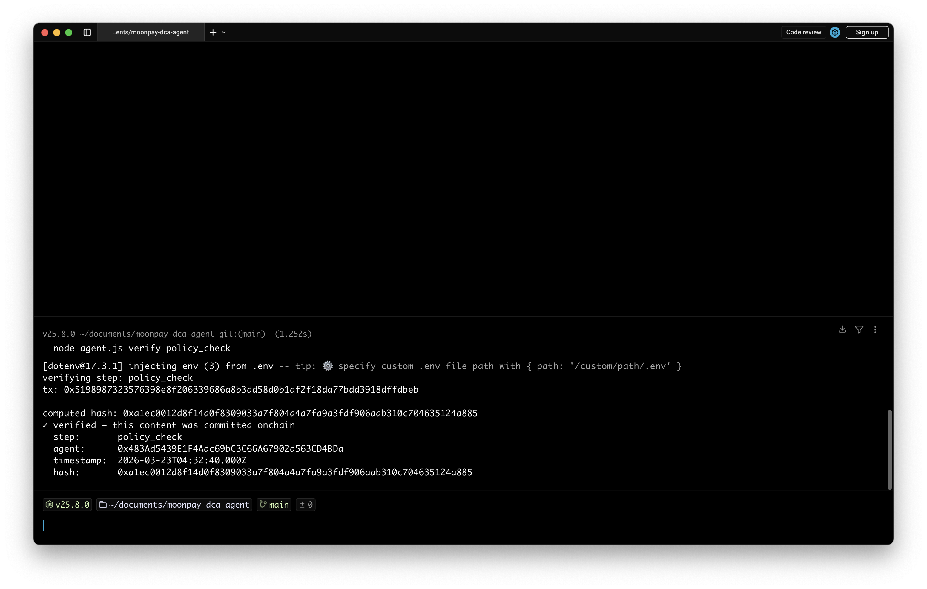927x589 pixels.
Task: Click the main git branch chip
Action: tap(274, 504)
